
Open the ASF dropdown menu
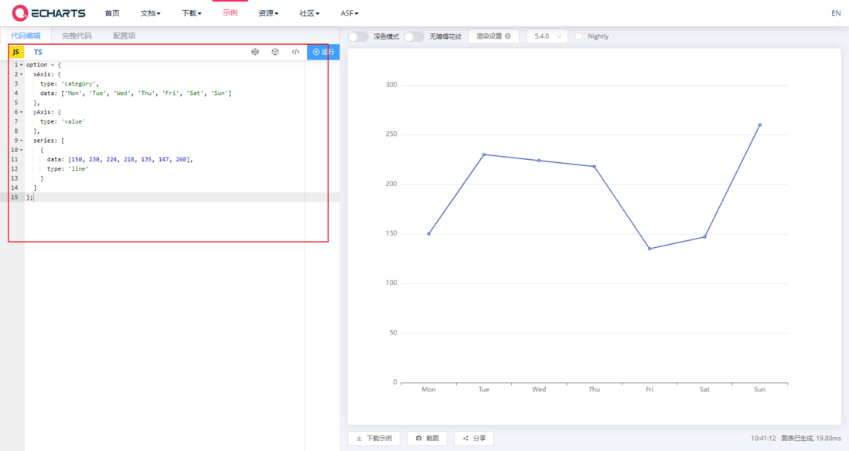point(349,13)
